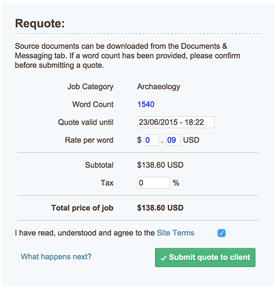Image resolution: width=278 pixels, height=289 pixels.
Task: Click the Rate per word label
Action: point(89,140)
